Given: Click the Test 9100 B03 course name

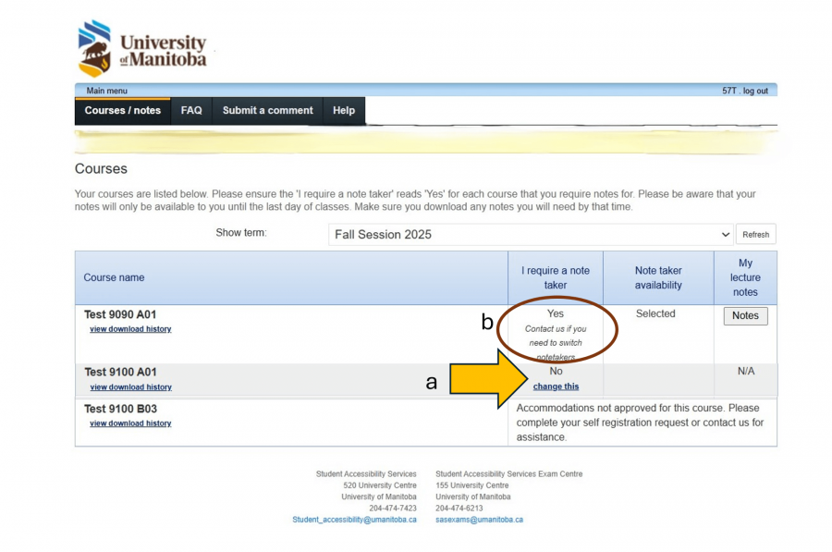Looking at the screenshot, I should [x=120, y=409].
